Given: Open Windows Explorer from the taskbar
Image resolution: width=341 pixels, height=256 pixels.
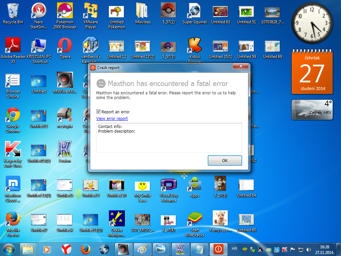Looking at the screenshot, I should pyautogui.click(x=28, y=249).
